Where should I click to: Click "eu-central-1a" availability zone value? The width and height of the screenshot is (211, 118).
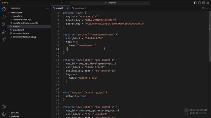pos(105,71)
